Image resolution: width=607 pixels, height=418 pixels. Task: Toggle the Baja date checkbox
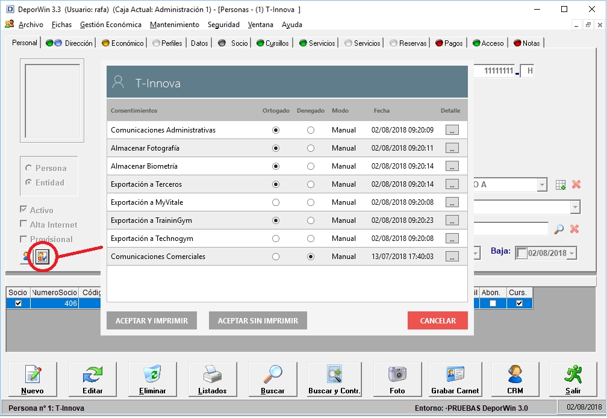[x=521, y=253]
